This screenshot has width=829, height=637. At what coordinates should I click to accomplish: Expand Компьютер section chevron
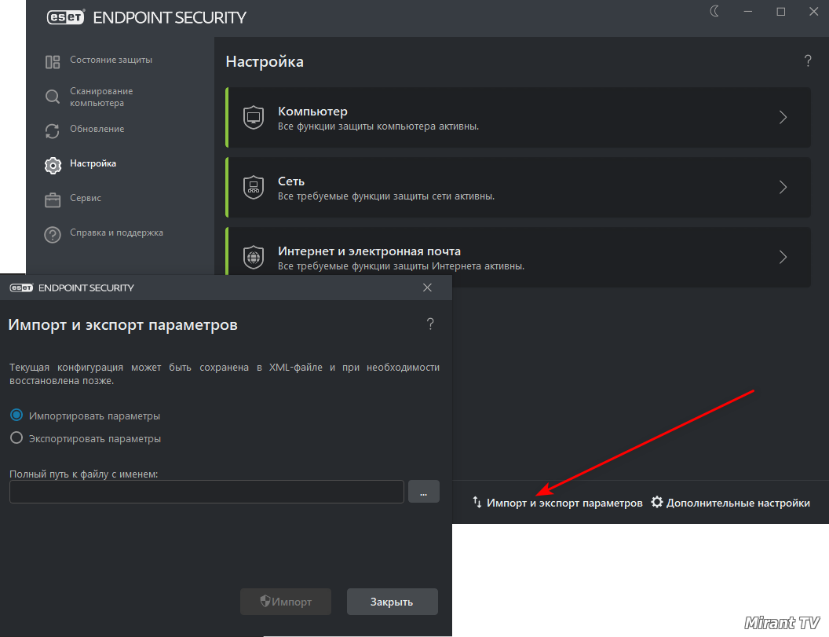pos(783,118)
